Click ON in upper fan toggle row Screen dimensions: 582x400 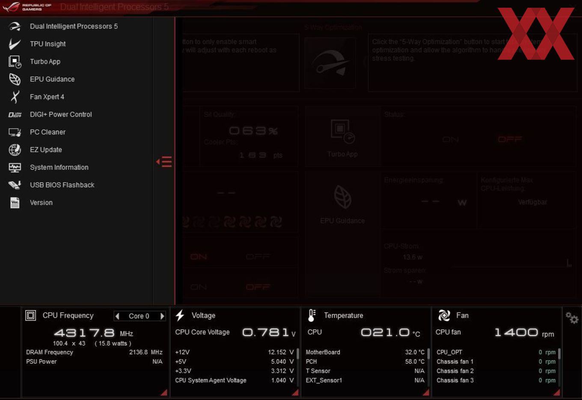click(x=199, y=257)
